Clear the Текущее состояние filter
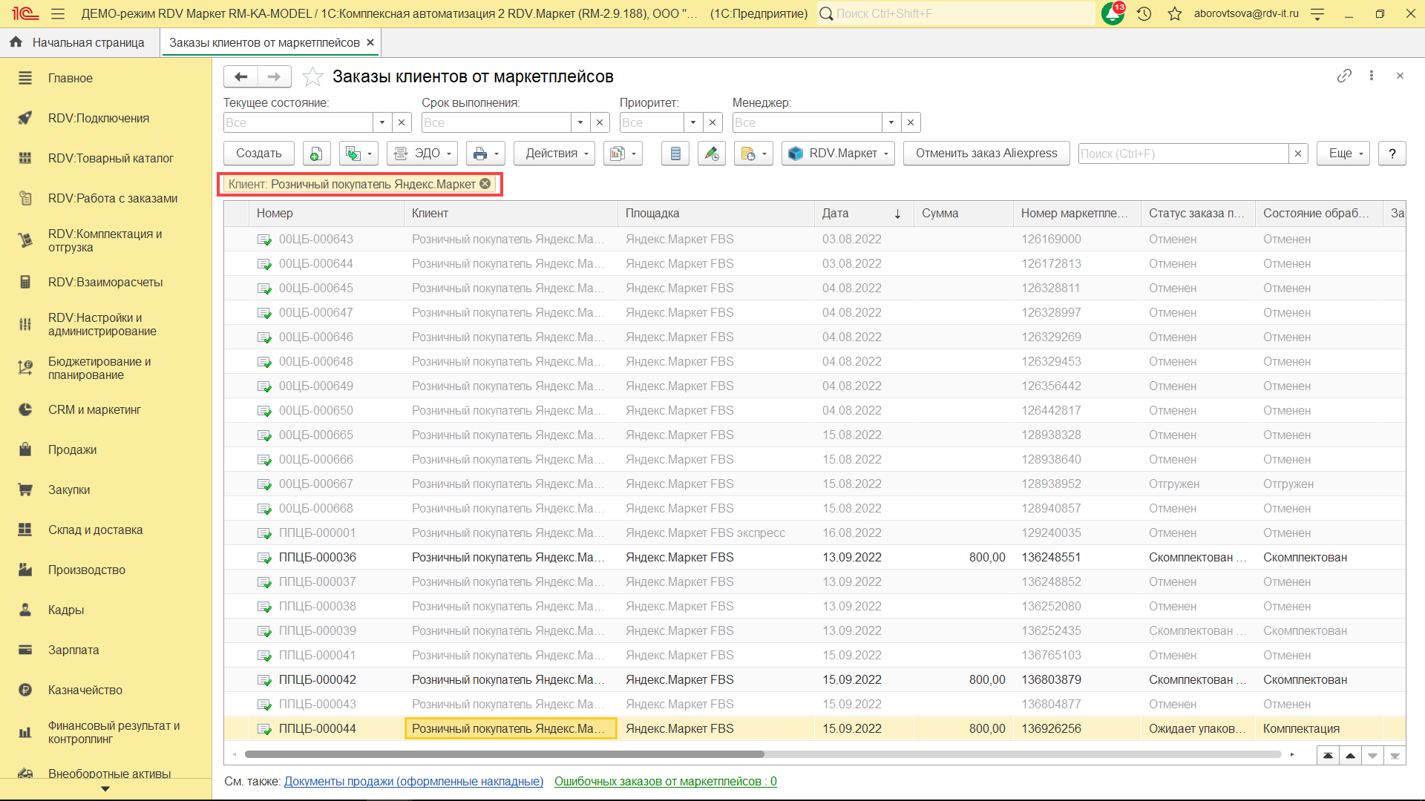This screenshot has width=1425, height=801. point(402,122)
